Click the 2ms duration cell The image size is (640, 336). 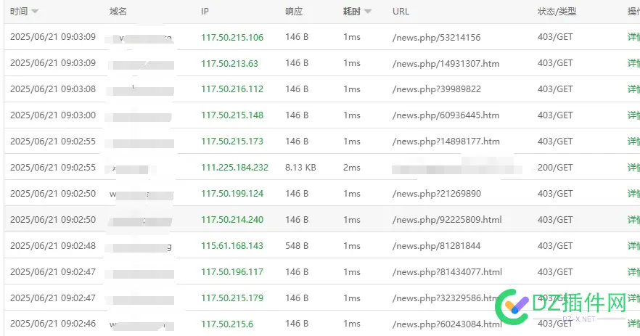352,168
